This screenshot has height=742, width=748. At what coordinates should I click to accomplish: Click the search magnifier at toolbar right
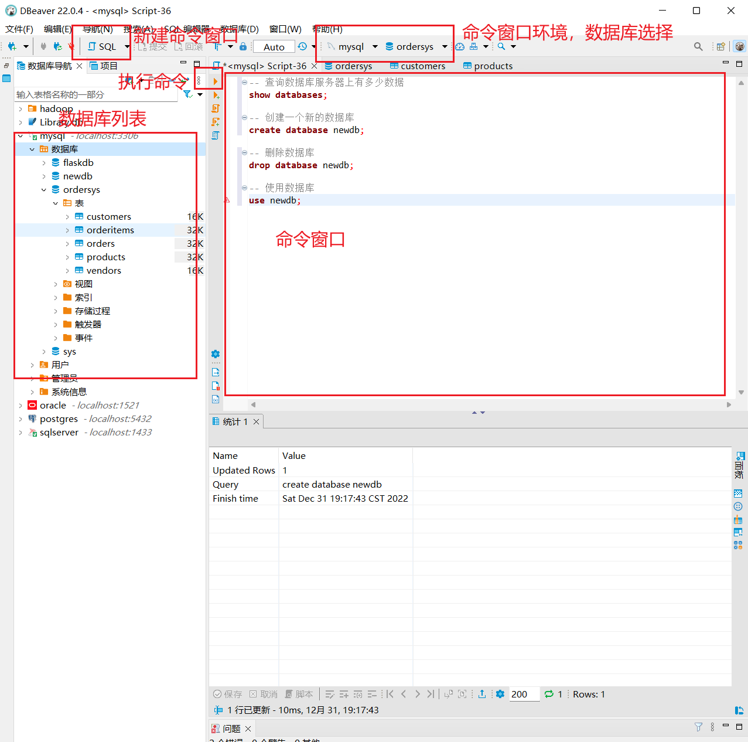click(698, 46)
